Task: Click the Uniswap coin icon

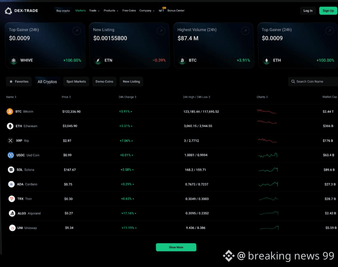Action: [12, 228]
